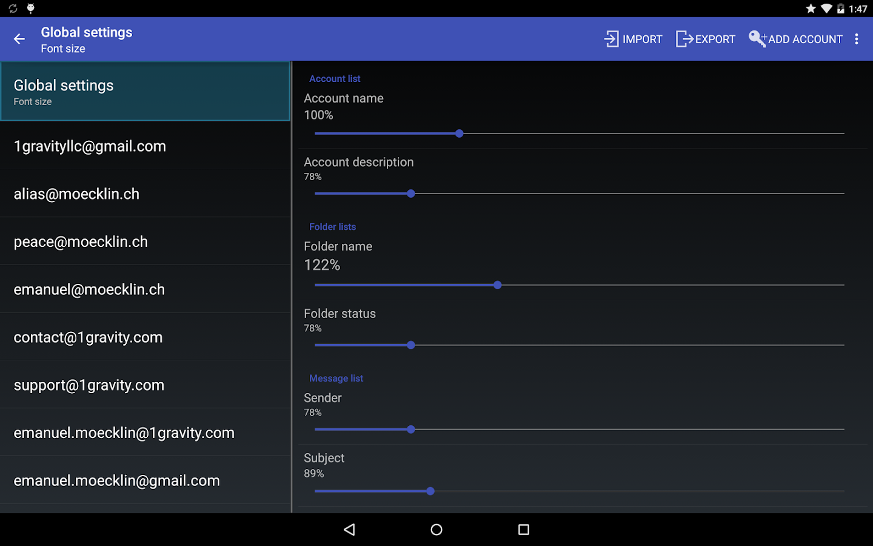Click the Export icon
Screen dimensions: 873x546
(684, 39)
